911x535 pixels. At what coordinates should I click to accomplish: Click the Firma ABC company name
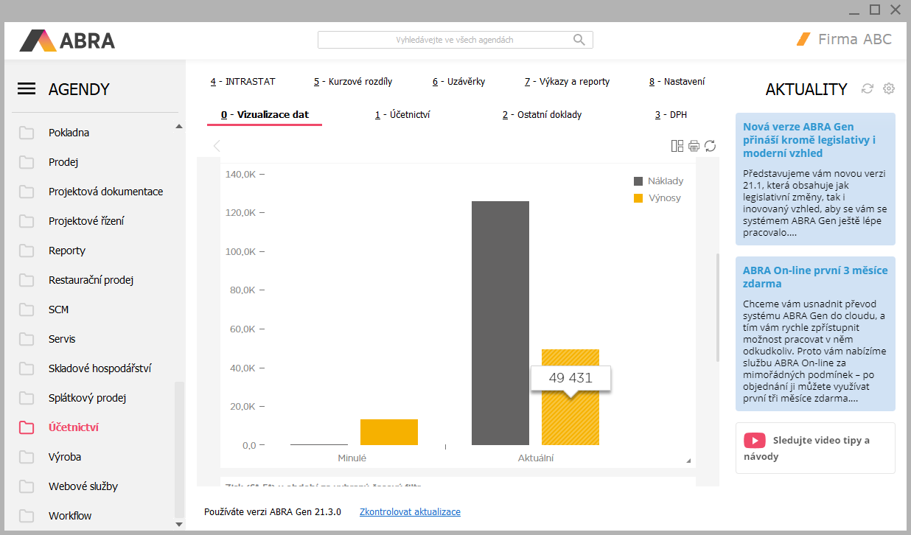point(854,40)
